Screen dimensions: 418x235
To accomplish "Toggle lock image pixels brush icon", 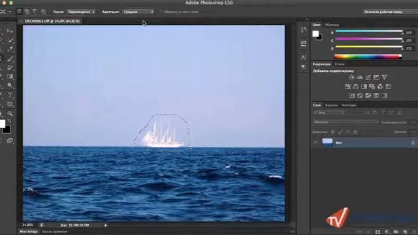I will point(340,132).
